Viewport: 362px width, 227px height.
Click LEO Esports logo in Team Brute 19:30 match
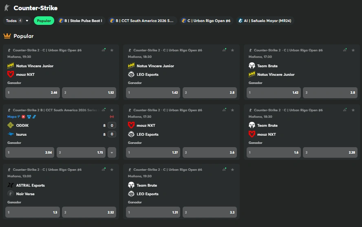[131, 194]
